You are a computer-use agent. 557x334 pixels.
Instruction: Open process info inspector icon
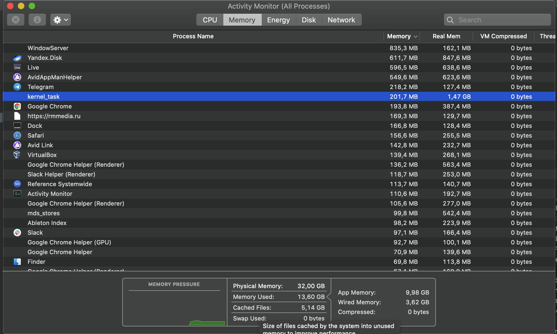tap(37, 20)
